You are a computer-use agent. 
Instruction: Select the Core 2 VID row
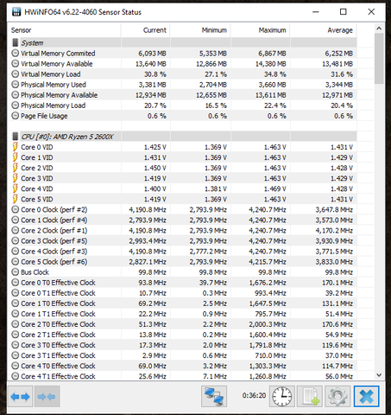182,168
